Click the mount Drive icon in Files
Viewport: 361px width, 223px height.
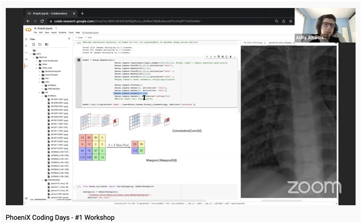coord(46,44)
